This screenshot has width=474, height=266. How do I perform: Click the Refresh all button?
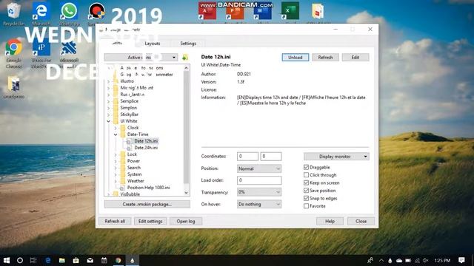coord(115,221)
